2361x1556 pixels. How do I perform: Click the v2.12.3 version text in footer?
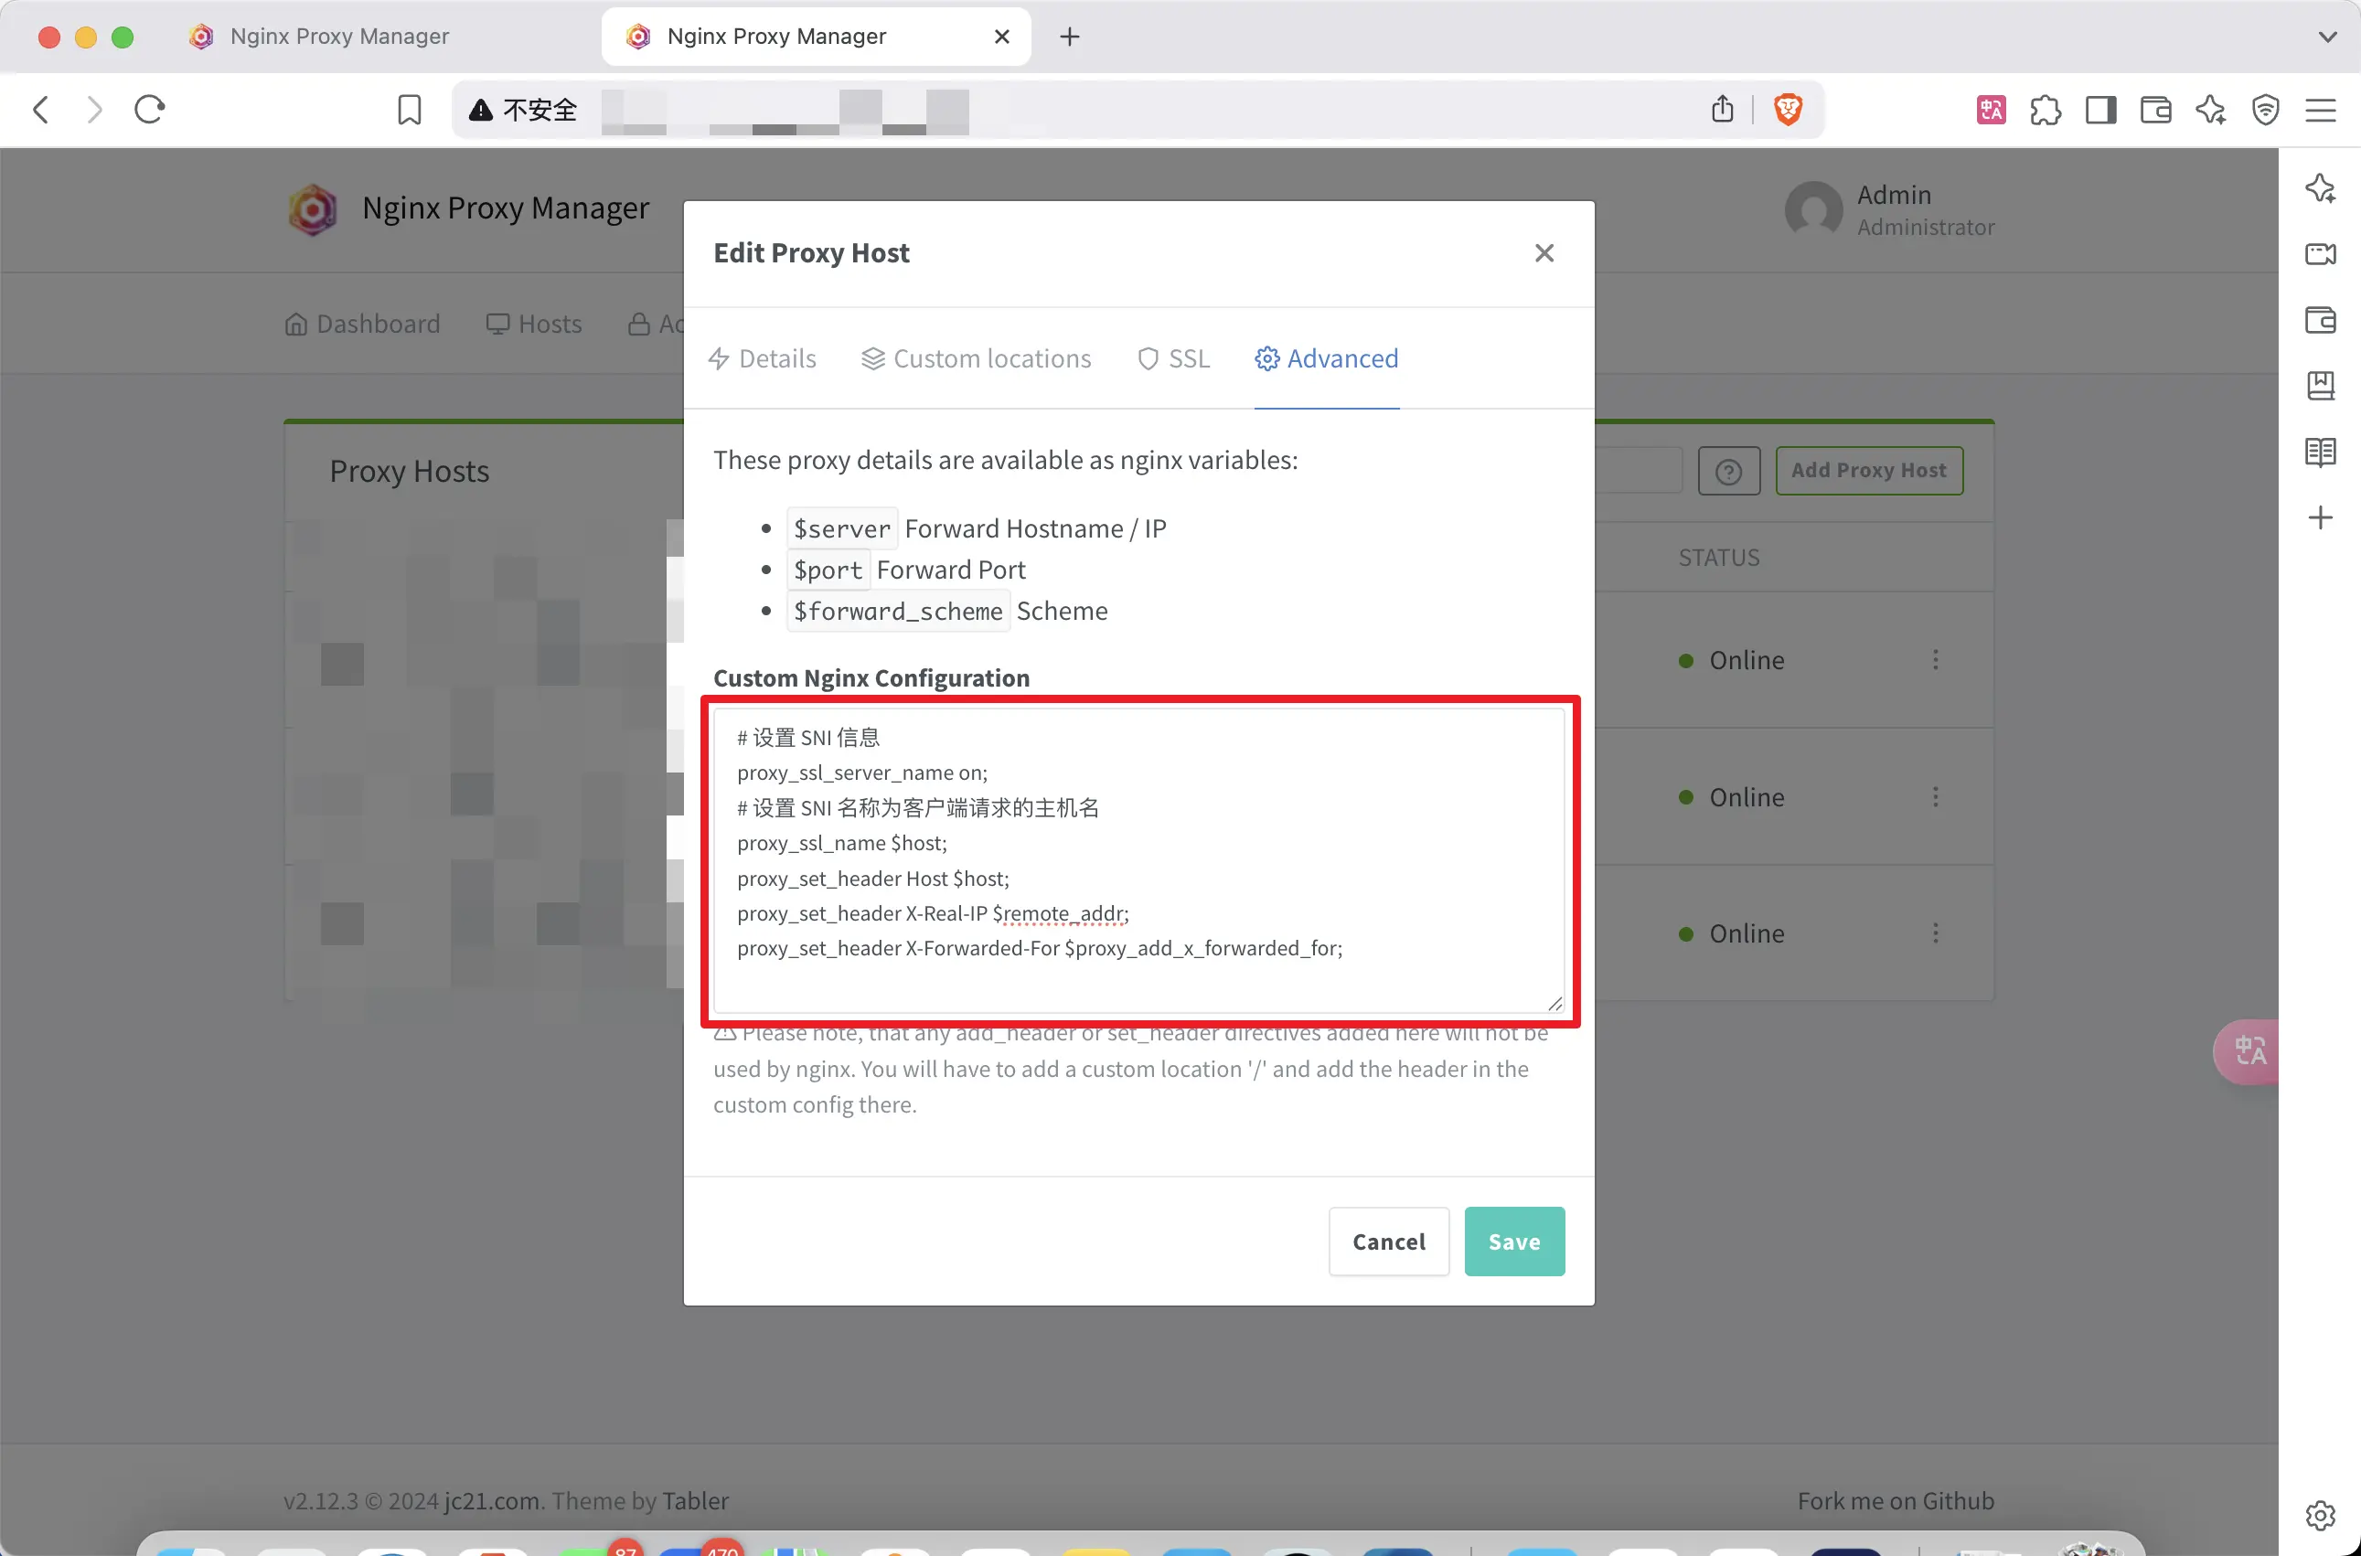pyautogui.click(x=321, y=1500)
